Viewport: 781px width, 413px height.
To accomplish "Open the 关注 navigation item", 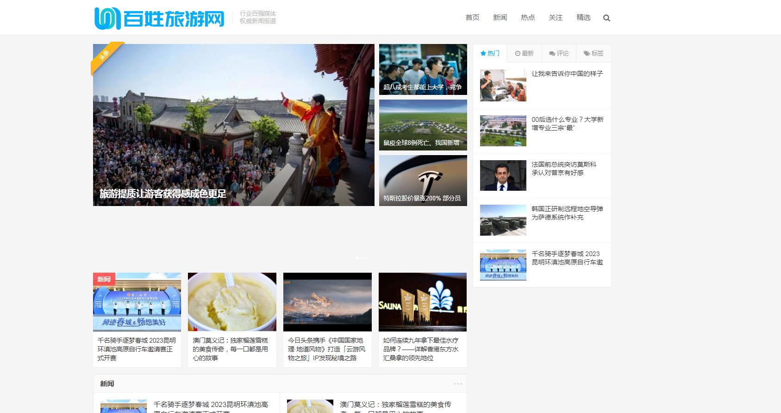I will pos(556,18).
